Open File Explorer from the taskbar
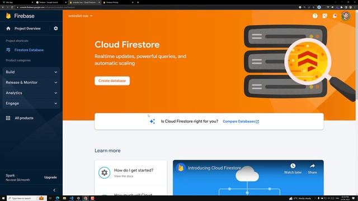Image resolution: width=358 pixels, height=201 pixels. (65, 198)
